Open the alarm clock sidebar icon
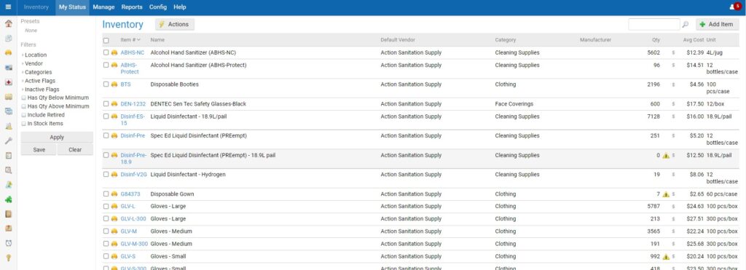Image resolution: width=746 pixels, height=270 pixels. click(8, 243)
